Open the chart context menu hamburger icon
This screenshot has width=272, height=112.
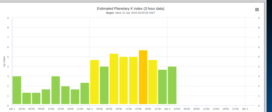tap(257, 10)
